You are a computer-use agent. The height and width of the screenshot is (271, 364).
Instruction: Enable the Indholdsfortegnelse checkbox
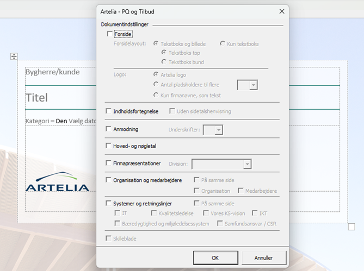(108, 111)
